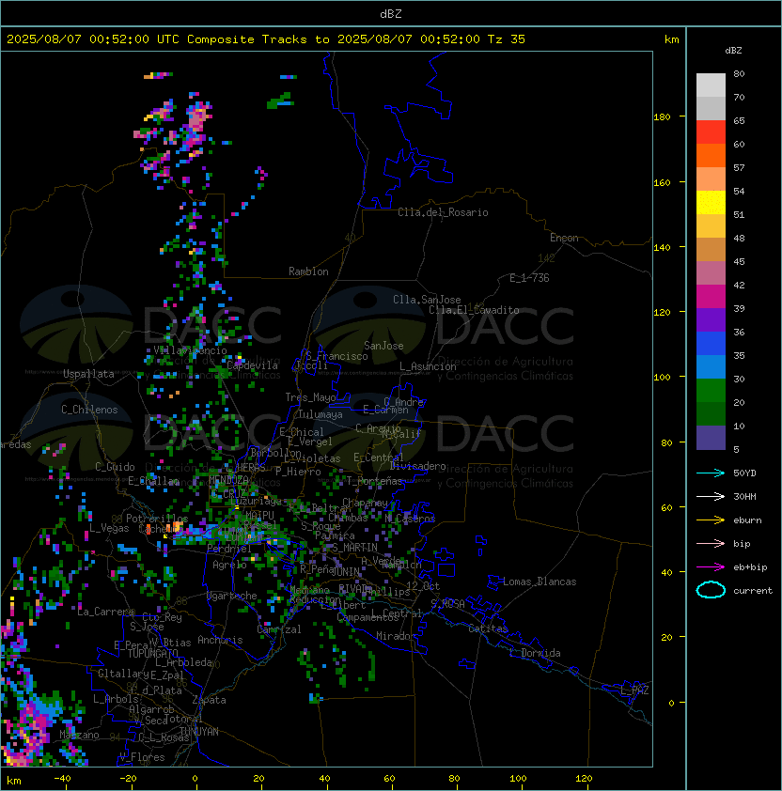Click the 30HM legend label

(x=744, y=496)
